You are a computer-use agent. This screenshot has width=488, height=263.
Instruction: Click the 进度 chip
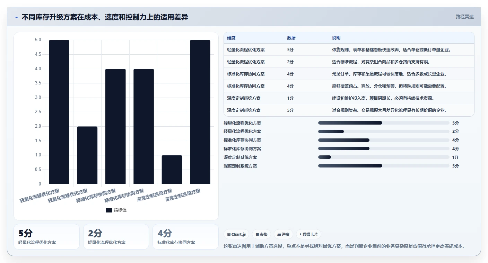pos(283,234)
